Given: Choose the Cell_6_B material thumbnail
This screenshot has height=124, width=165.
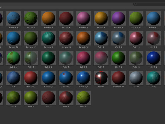Looking at the screenshot, I should pos(66,58).
